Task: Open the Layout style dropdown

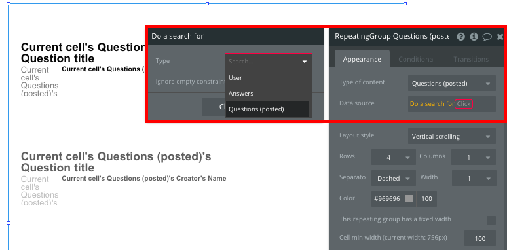Action: point(452,136)
